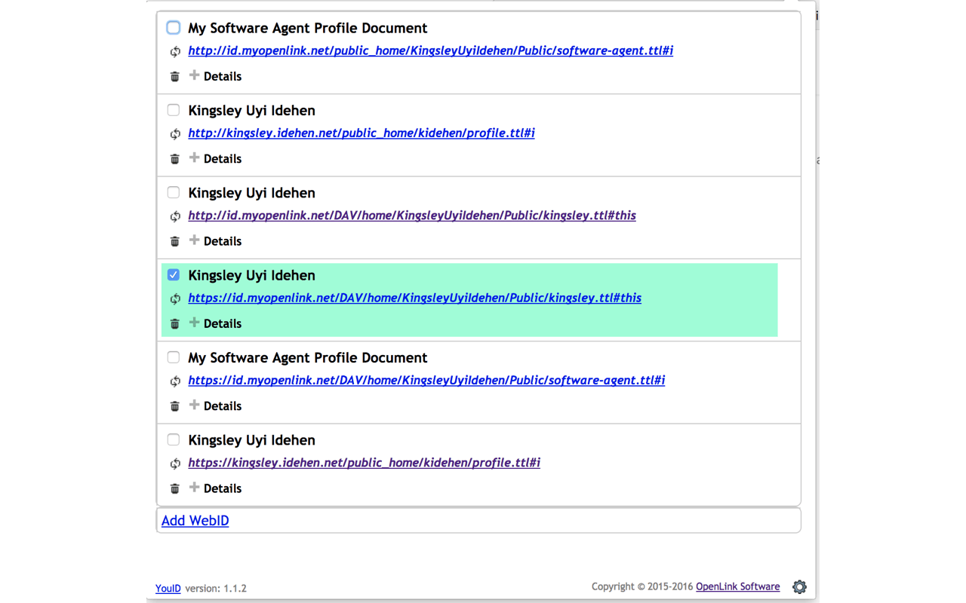Check the box for http public_home software-agent profile
Image resolution: width=966 pixels, height=603 pixels.
tap(174, 28)
